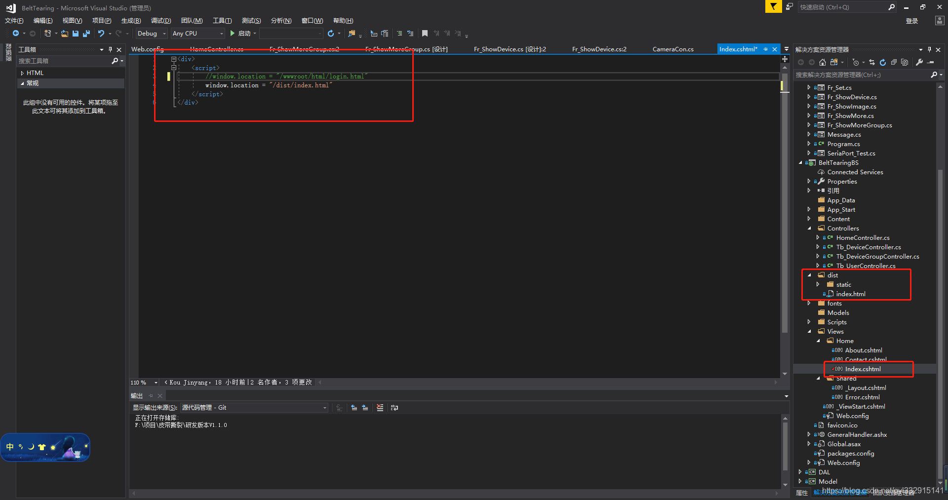This screenshot has width=948, height=500.
Task: Toggle Preview Selected Items in Solution Explorer
Action: [x=931, y=62]
